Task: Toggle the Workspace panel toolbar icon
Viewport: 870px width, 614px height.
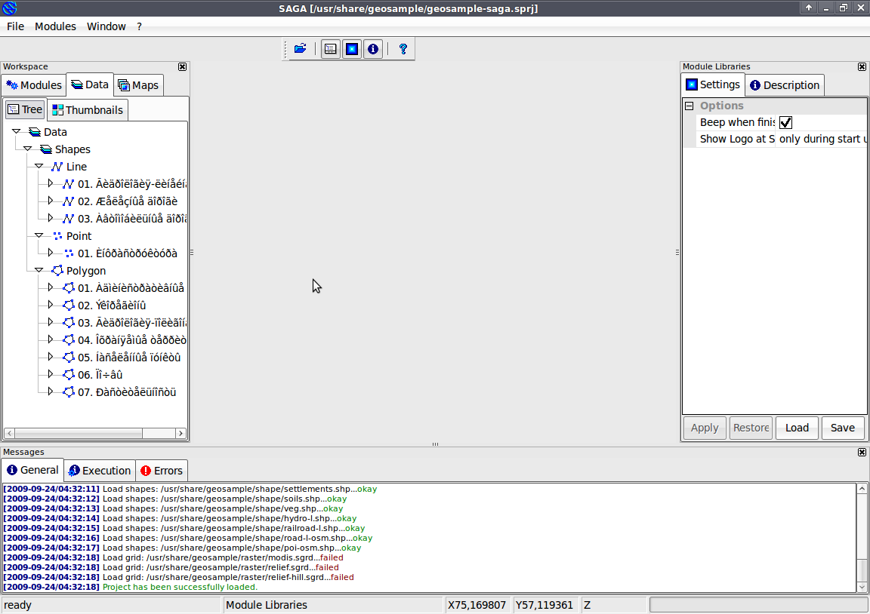Action: (x=330, y=48)
